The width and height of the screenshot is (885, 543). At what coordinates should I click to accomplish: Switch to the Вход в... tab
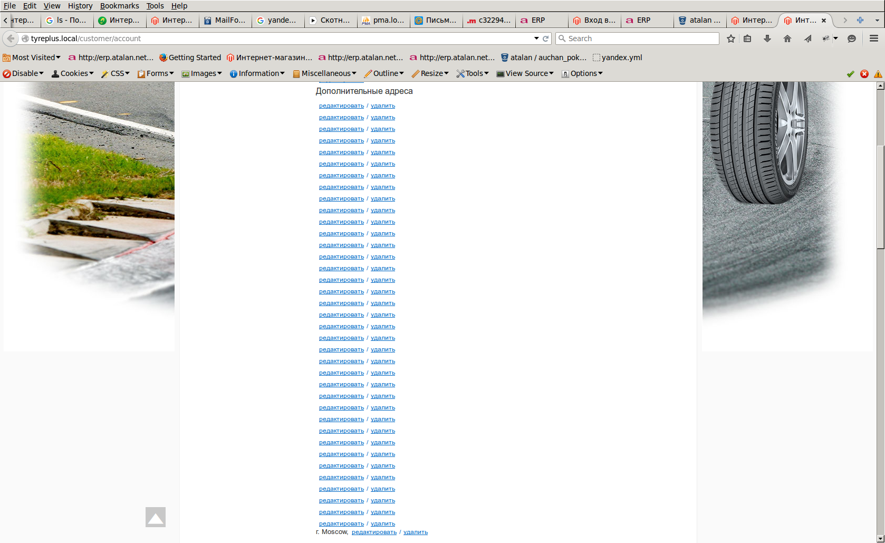595,21
